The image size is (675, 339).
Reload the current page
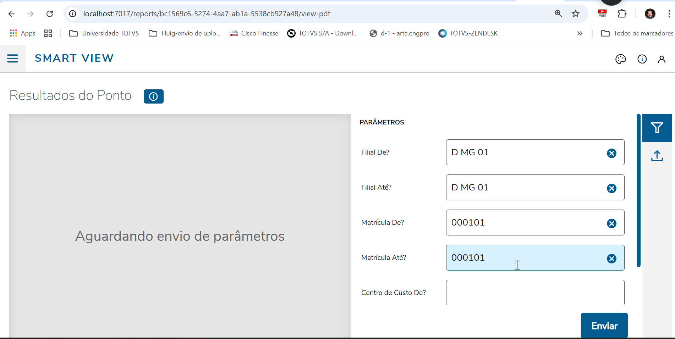[50, 14]
